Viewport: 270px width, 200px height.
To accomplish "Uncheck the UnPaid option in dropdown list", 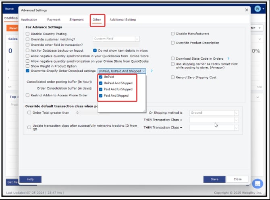I will click(x=101, y=77).
